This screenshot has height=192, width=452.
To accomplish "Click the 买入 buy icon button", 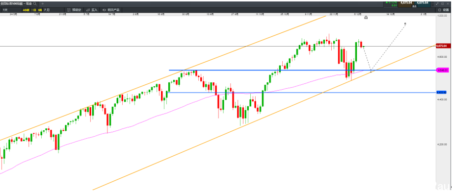I will pos(92,10).
